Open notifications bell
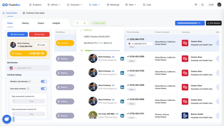224x126 pixels. coord(203,5)
